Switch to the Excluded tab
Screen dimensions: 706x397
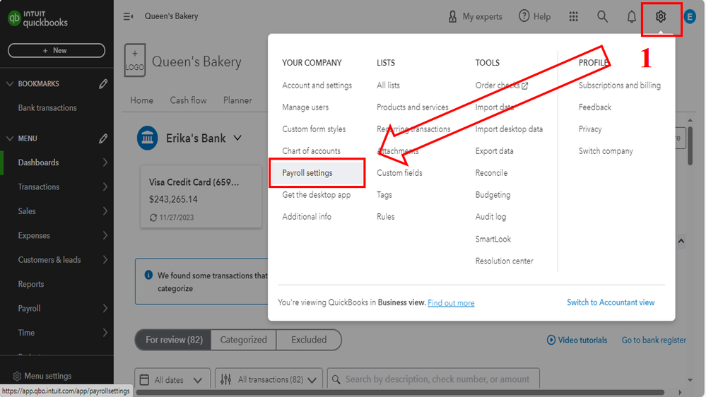309,340
